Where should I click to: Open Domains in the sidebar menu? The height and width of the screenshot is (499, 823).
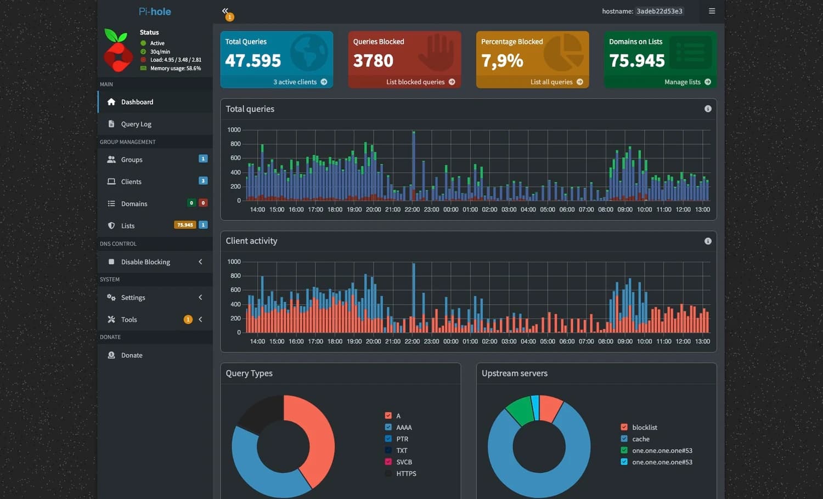tap(155, 203)
